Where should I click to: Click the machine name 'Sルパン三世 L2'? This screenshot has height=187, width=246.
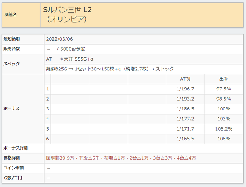click(67, 10)
